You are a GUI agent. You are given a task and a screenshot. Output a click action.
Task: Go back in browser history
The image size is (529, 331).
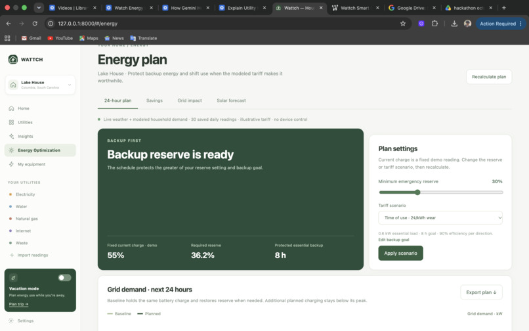click(9, 24)
